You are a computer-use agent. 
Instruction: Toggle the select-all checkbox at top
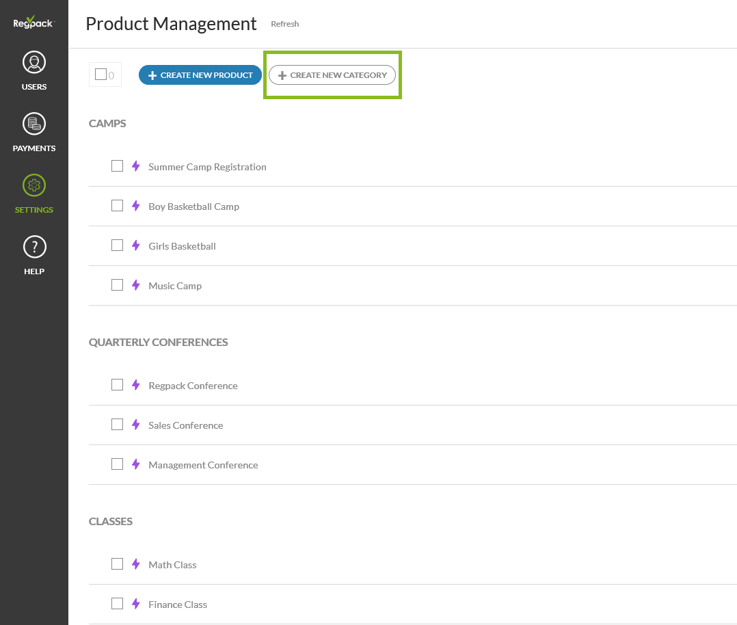click(100, 75)
